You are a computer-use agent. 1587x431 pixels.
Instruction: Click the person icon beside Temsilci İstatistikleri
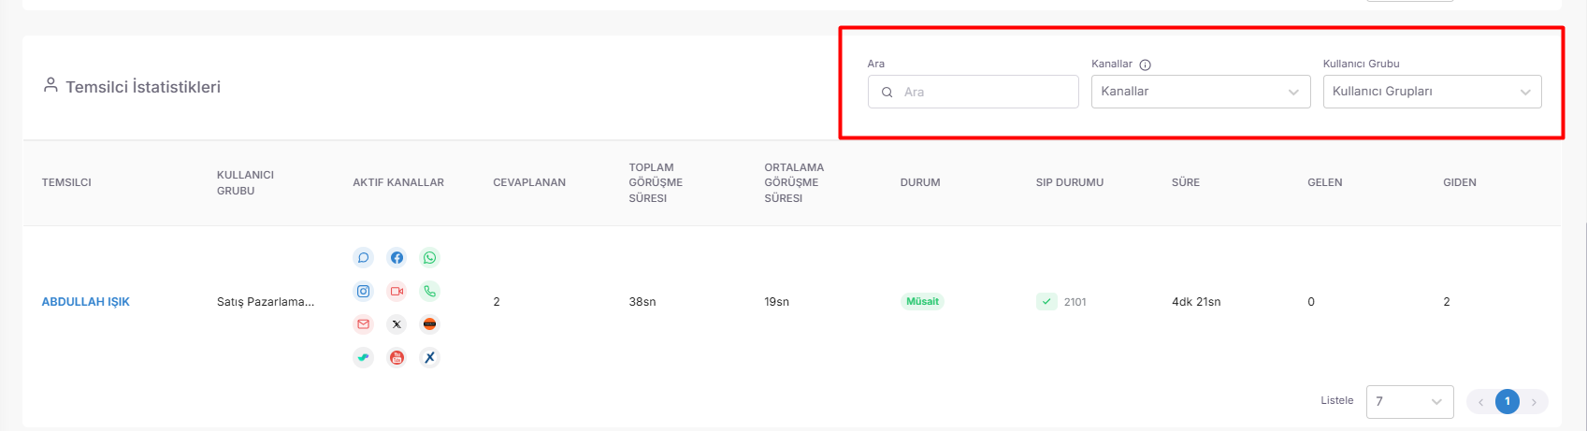[x=50, y=85]
